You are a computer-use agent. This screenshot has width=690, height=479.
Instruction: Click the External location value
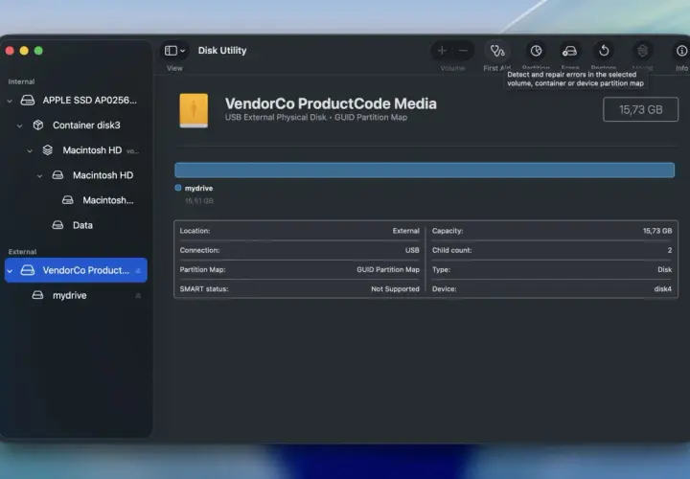tap(405, 231)
